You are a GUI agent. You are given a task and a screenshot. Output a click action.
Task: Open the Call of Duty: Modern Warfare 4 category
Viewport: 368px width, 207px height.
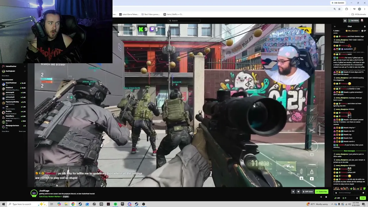click(50, 197)
